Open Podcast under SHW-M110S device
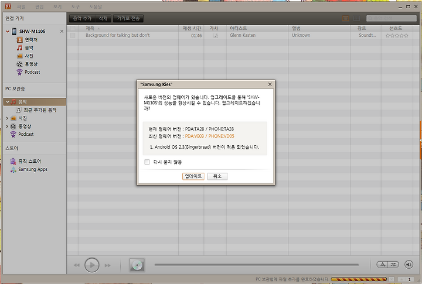 (32, 72)
